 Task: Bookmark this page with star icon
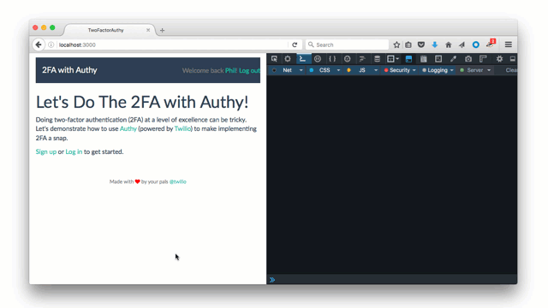(396, 44)
